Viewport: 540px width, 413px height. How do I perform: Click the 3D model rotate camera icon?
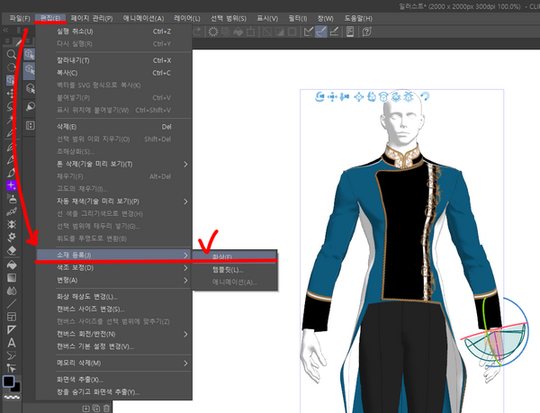(x=319, y=96)
